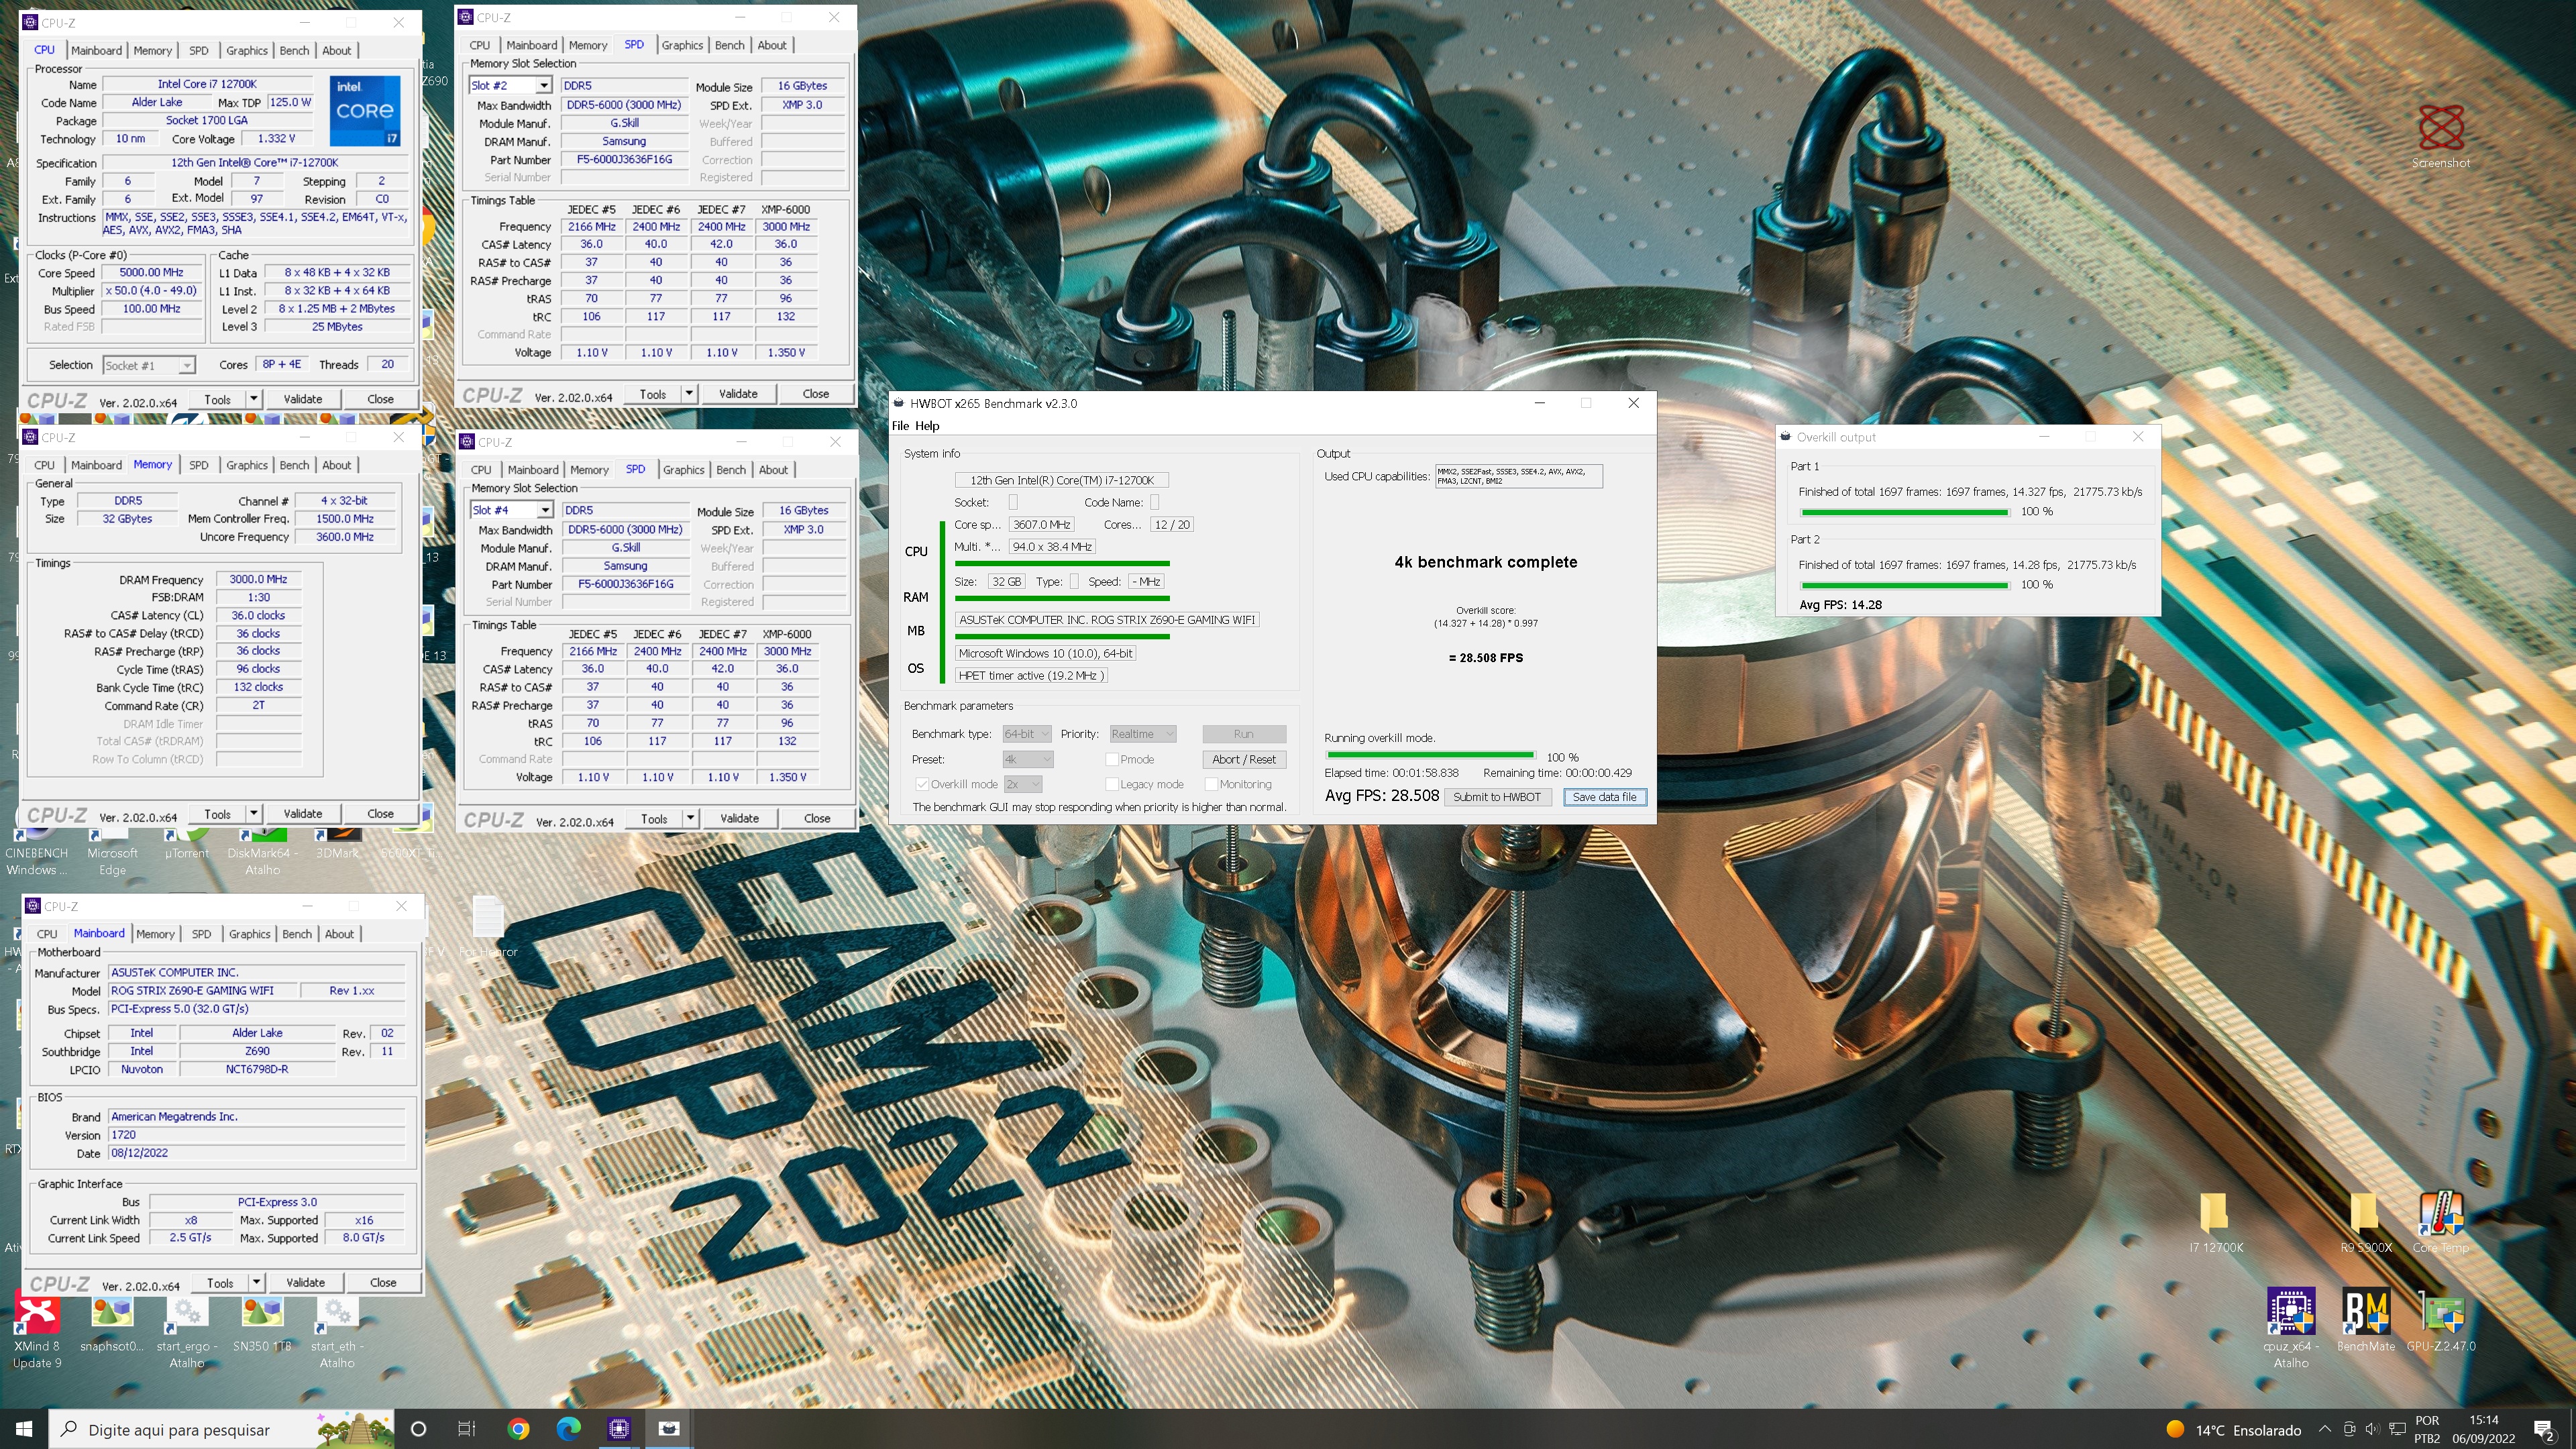
Task: Open the volume speaker tray icon
Action: (2372, 1429)
